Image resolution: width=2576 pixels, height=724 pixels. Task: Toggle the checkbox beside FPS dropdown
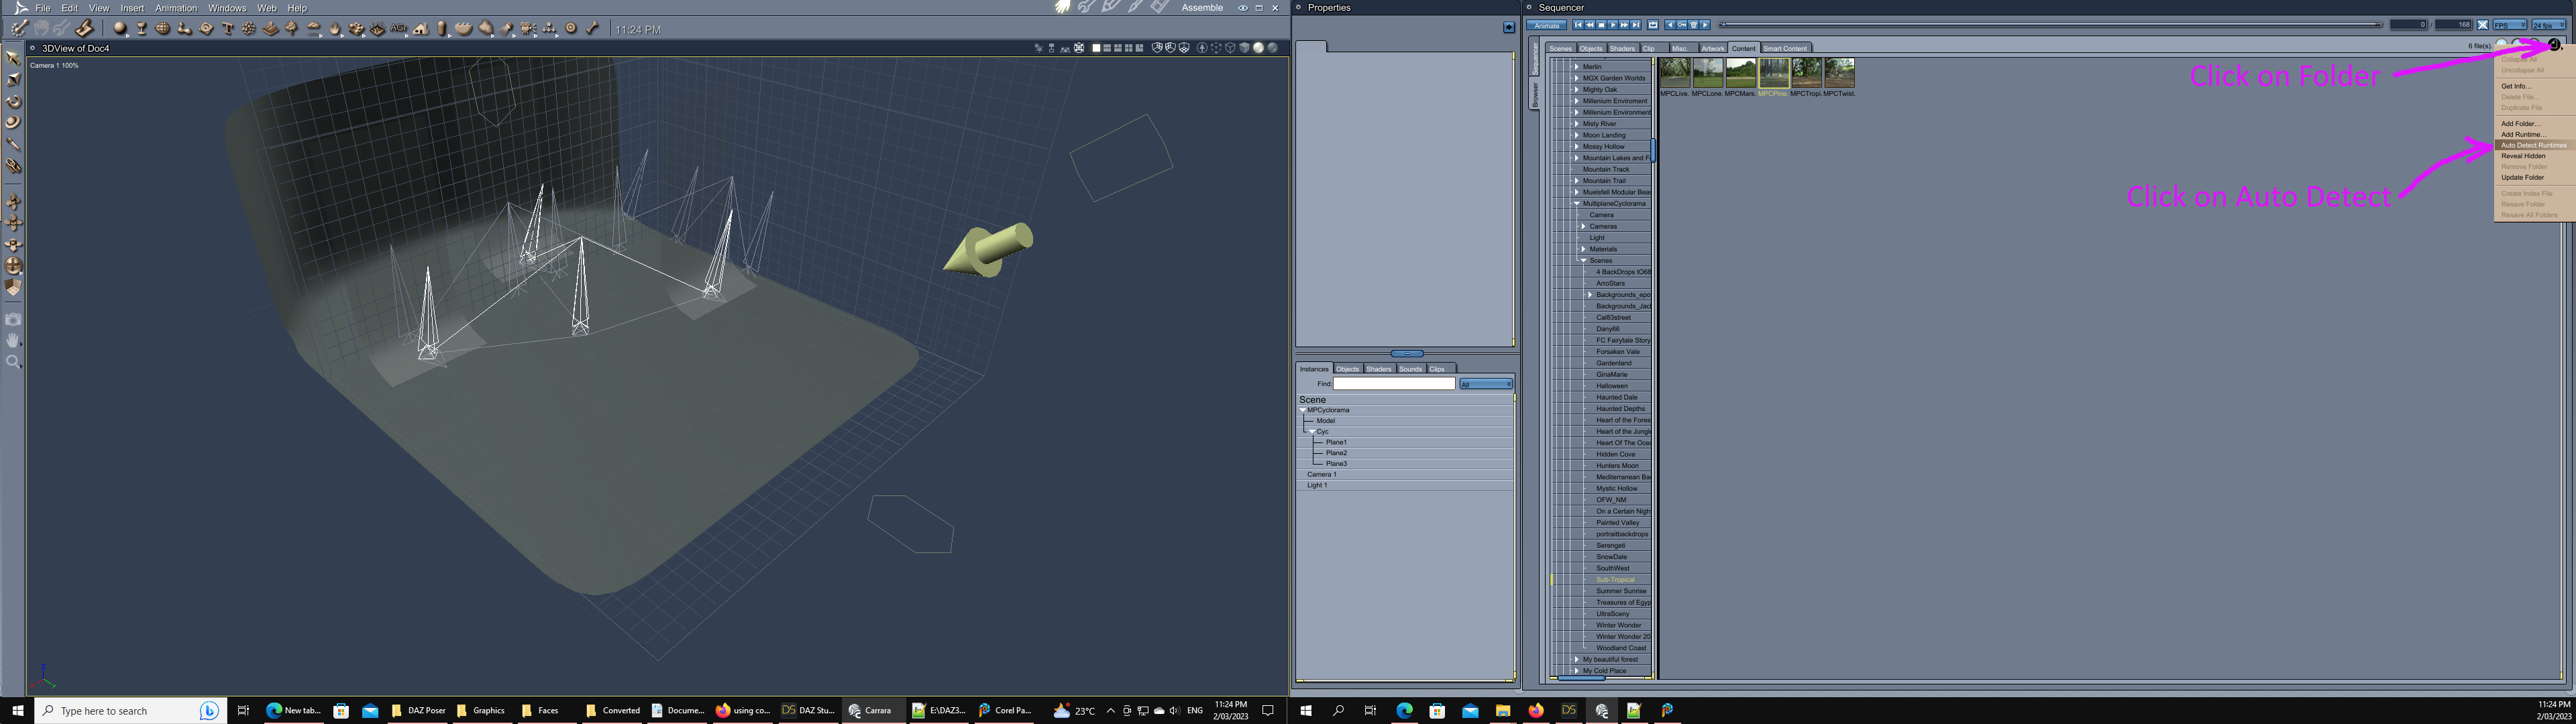click(2482, 25)
